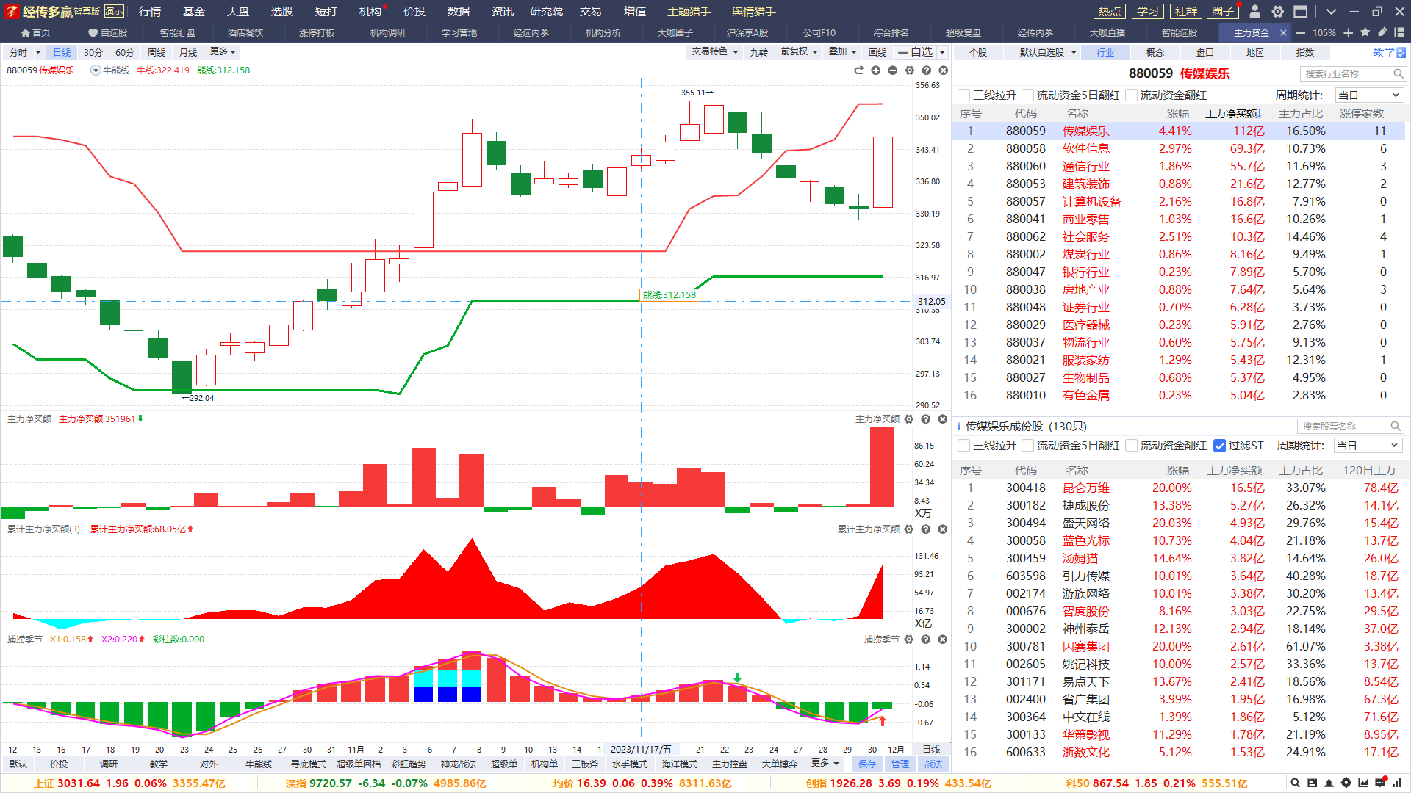Click the window layout icon in title bar
1411x793 pixels.
[1301, 12]
